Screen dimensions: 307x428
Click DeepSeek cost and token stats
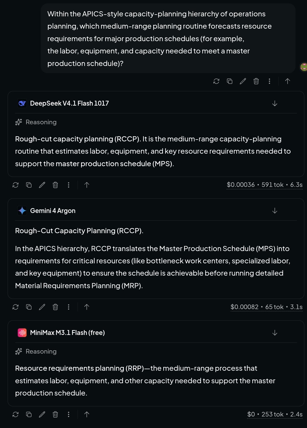coord(265,185)
